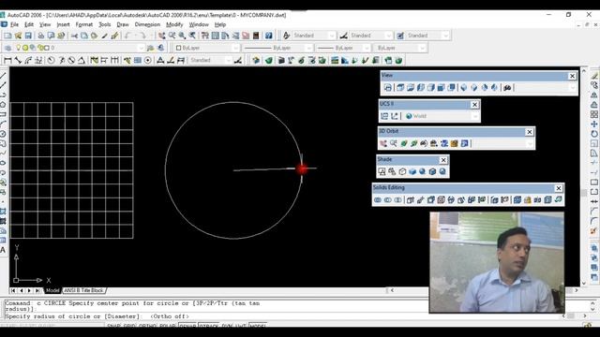Click the first UCS II toolbar icon
This screenshot has width=600, height=337.
(384, 116)
